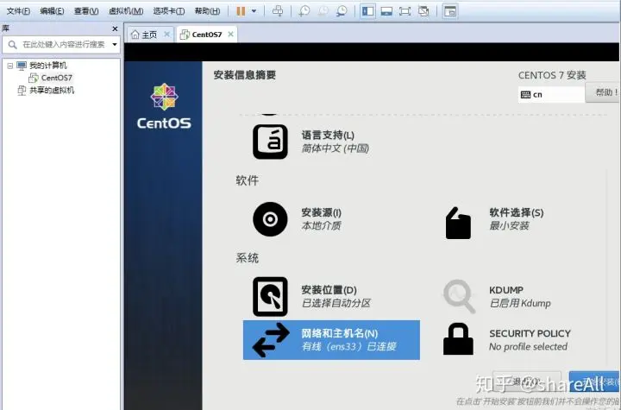The height and width of the screenshot is (410, 621).
Task: Revert virtual machine to previous snapshot
Action: [323, 11]
